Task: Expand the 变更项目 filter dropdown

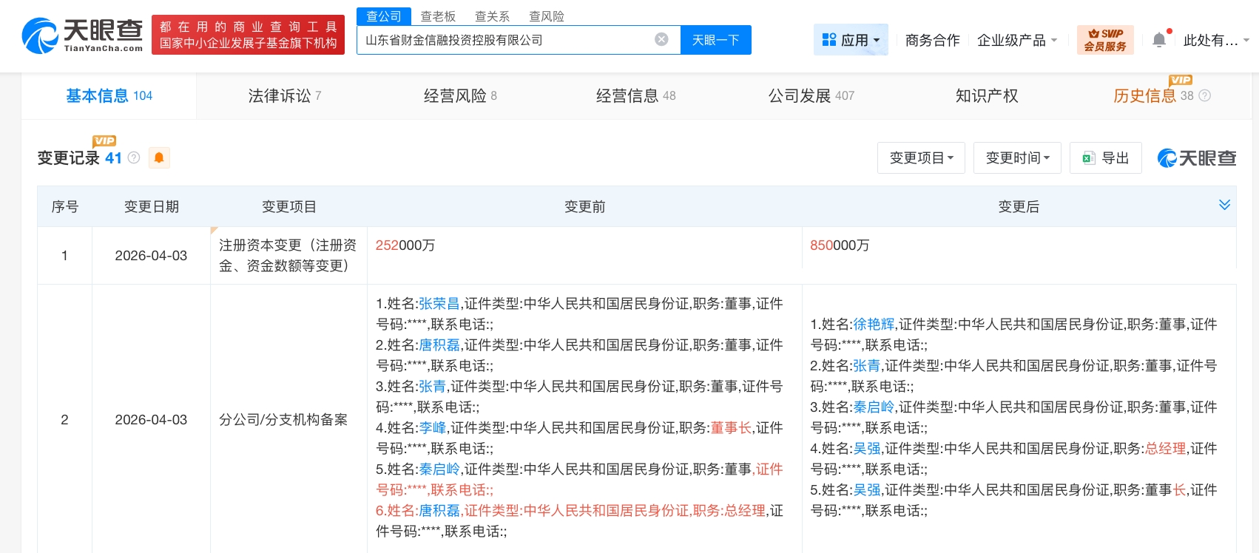Action: (x=921, y=158)
